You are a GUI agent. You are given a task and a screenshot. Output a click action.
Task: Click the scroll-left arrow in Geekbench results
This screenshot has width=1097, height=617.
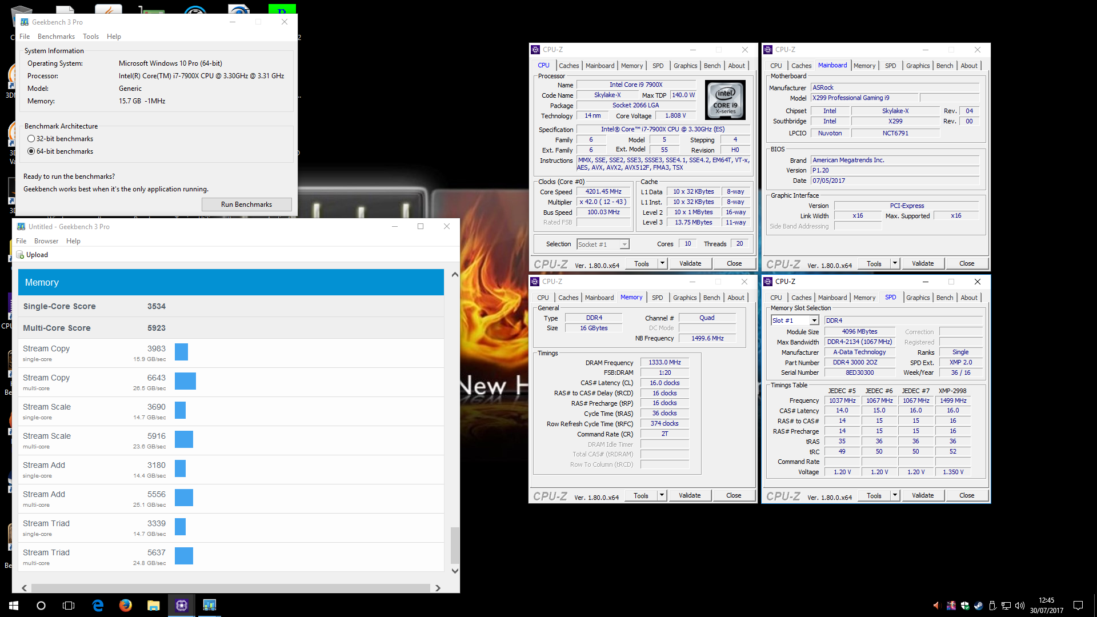click(25, 588)
